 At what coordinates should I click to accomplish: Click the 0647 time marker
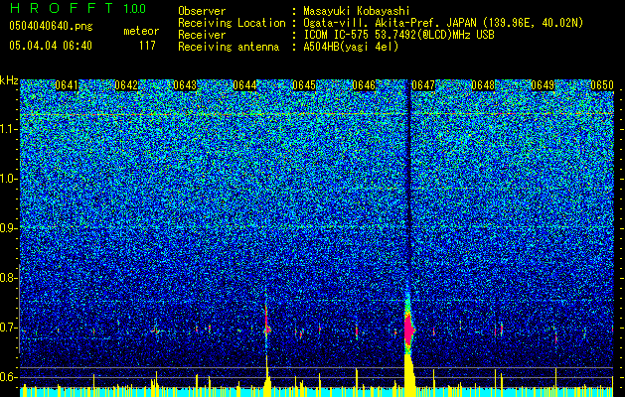pos(423,85)
